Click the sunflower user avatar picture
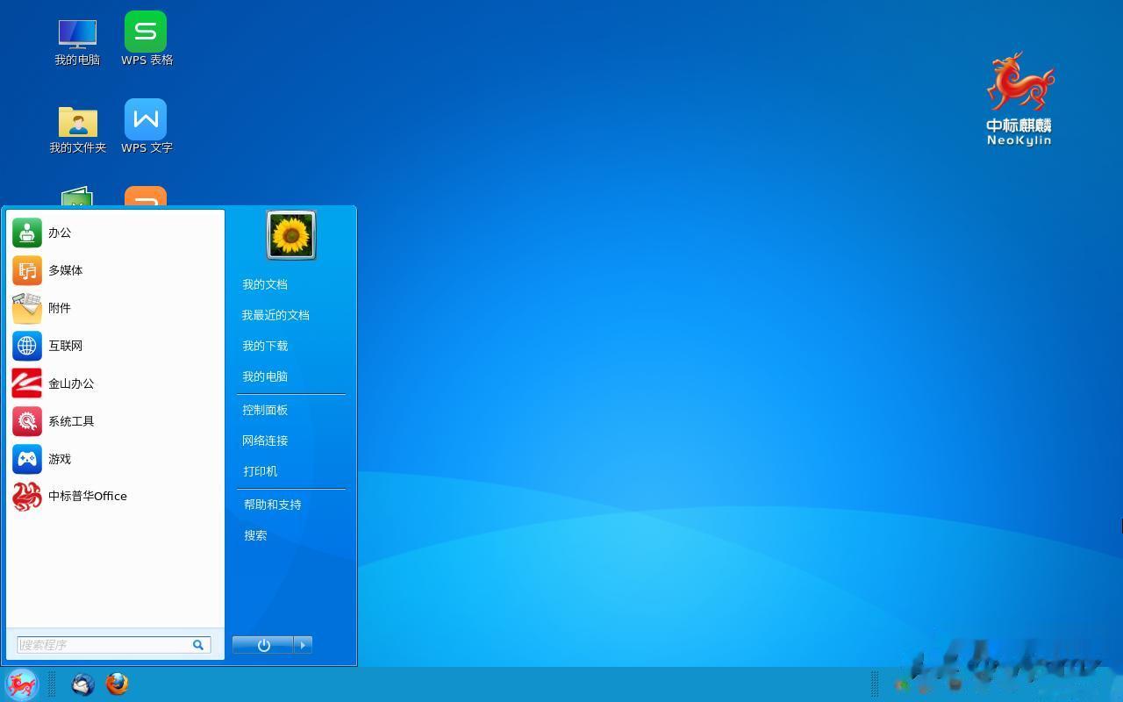The width and height of the screenshot is (1123, 702). [x=291, y=235]
